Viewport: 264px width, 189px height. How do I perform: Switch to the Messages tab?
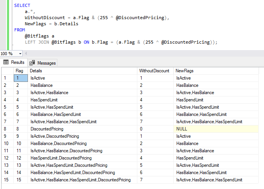[x=42, y=63]
